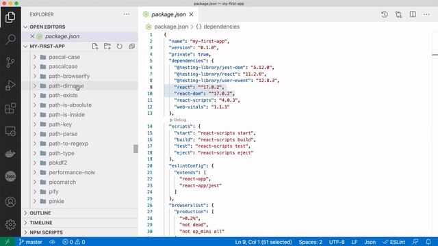
Task: Open the Docker view in activity bar
Action: 10,154
